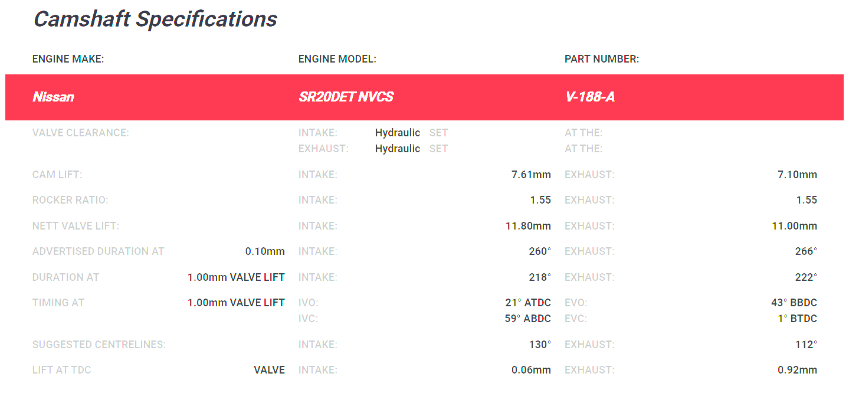Click the SUGGESTED CENTRELINES label
The width and height of the screenshot is (849, 393).
click(x=99, y=345)
